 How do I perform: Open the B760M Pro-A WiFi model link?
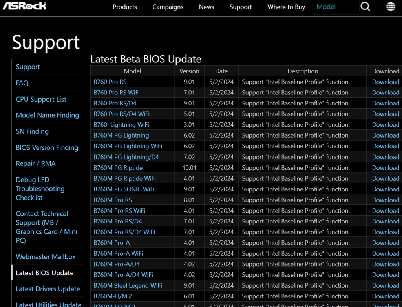click(118, 254)
